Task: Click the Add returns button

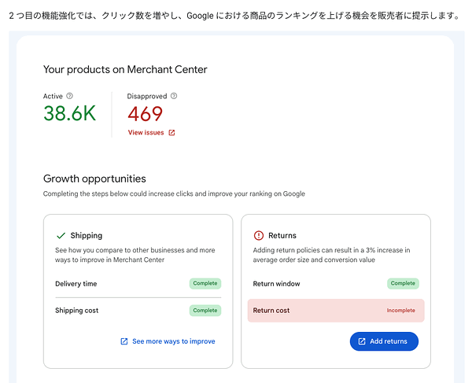Action: [384, 341]
